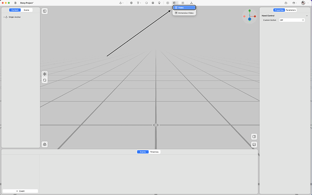
Task: Click the add Event button
Action: point(20,191)
